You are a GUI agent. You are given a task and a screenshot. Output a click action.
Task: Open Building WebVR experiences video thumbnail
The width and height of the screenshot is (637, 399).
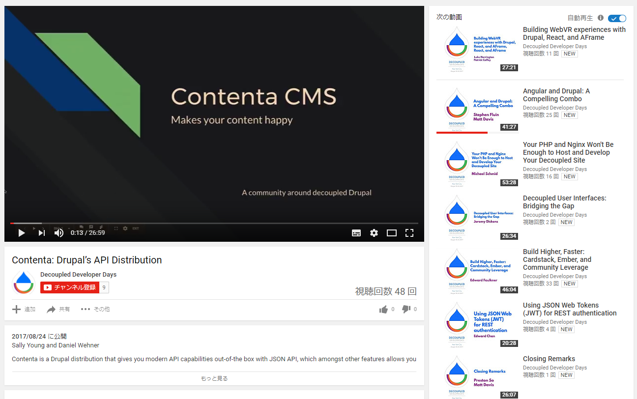(x=477, y=49)
